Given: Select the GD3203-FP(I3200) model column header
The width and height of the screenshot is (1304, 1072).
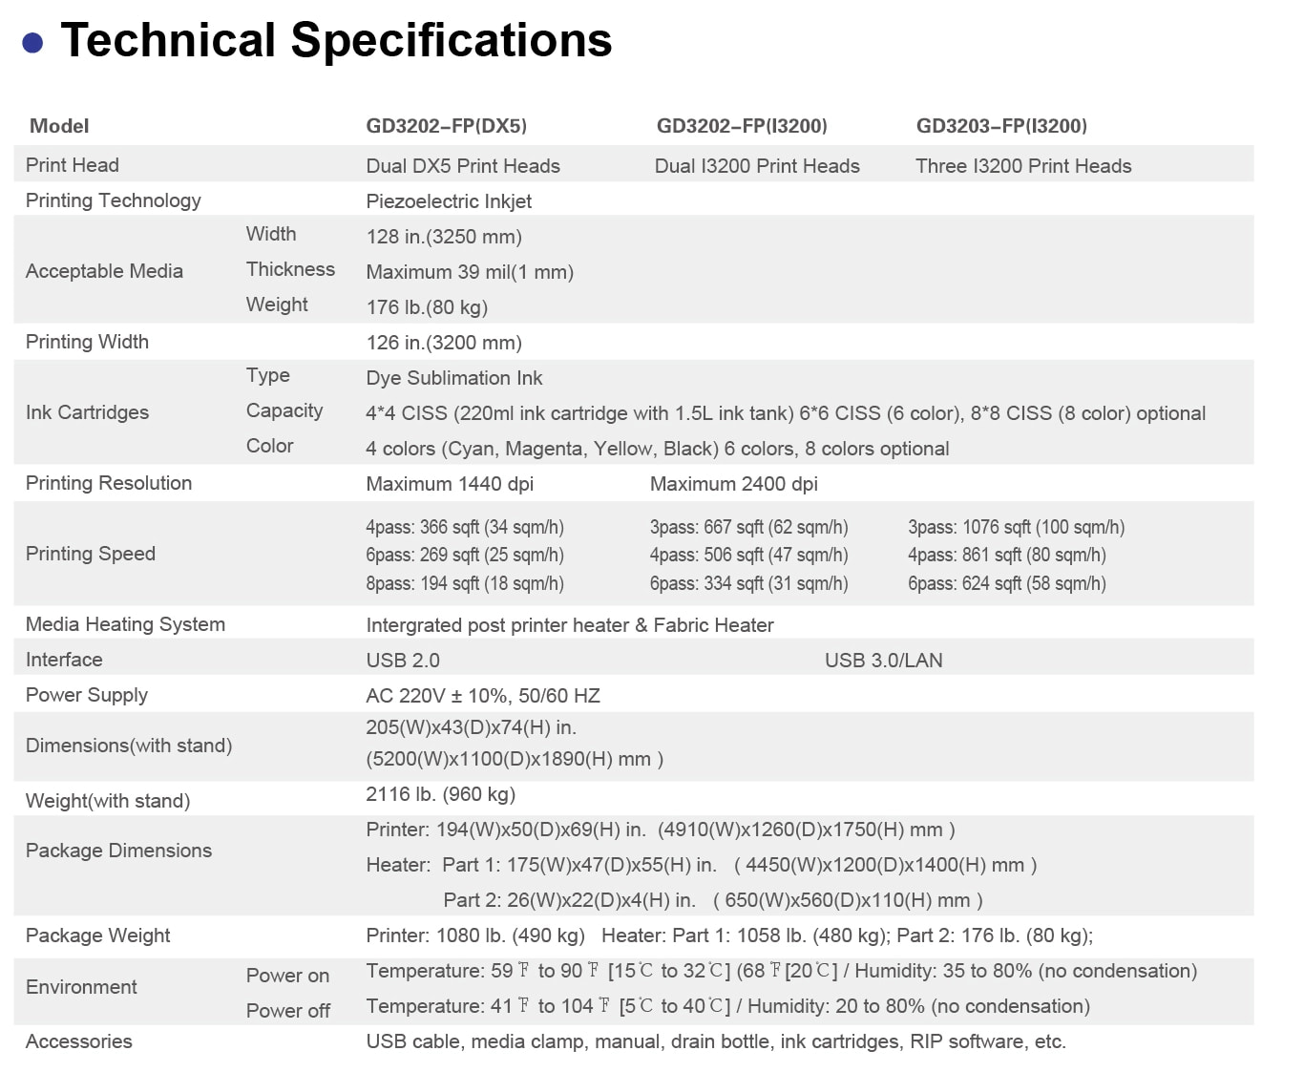Looking at the screenshot, I should point(1001,126).
